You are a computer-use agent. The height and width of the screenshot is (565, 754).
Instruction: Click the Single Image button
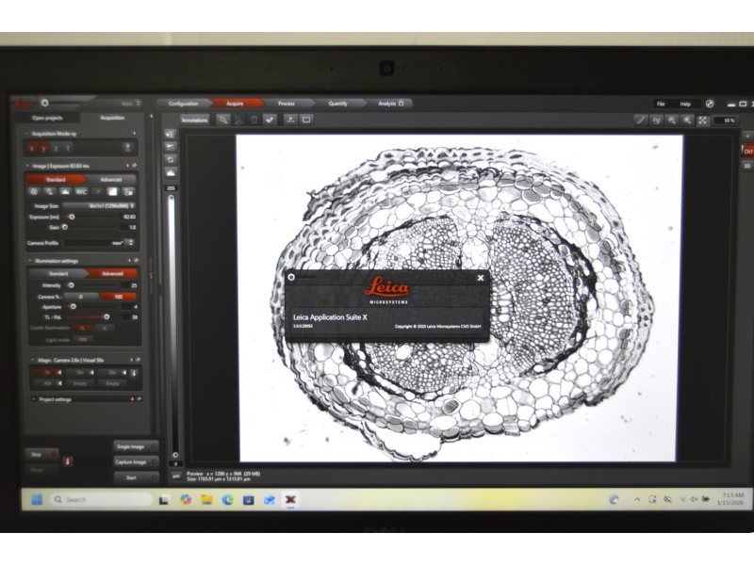(x=136, y=446)
